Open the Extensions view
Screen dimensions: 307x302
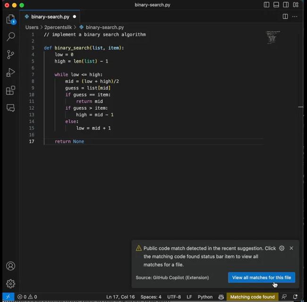pyautogui.click(x=10, y=90)
